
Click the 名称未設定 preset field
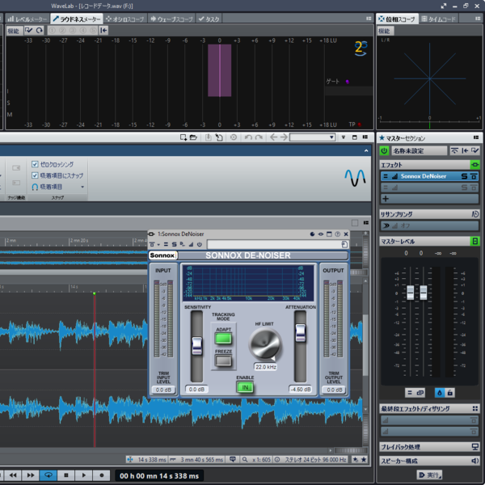419,150
